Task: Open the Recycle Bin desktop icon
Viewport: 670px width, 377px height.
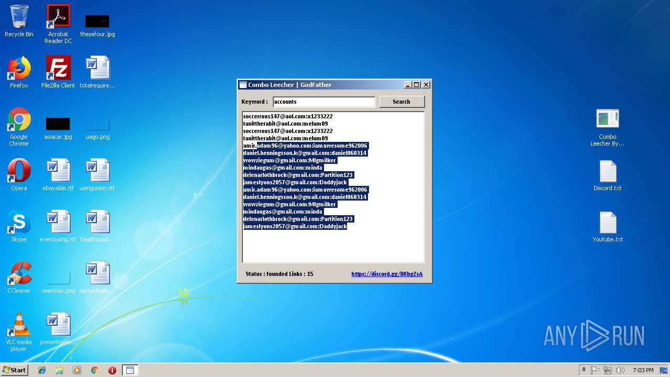Action: point(19,21)
